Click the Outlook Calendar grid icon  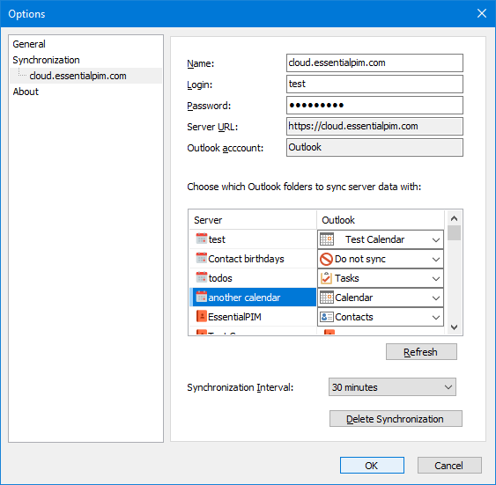[327, 298]
